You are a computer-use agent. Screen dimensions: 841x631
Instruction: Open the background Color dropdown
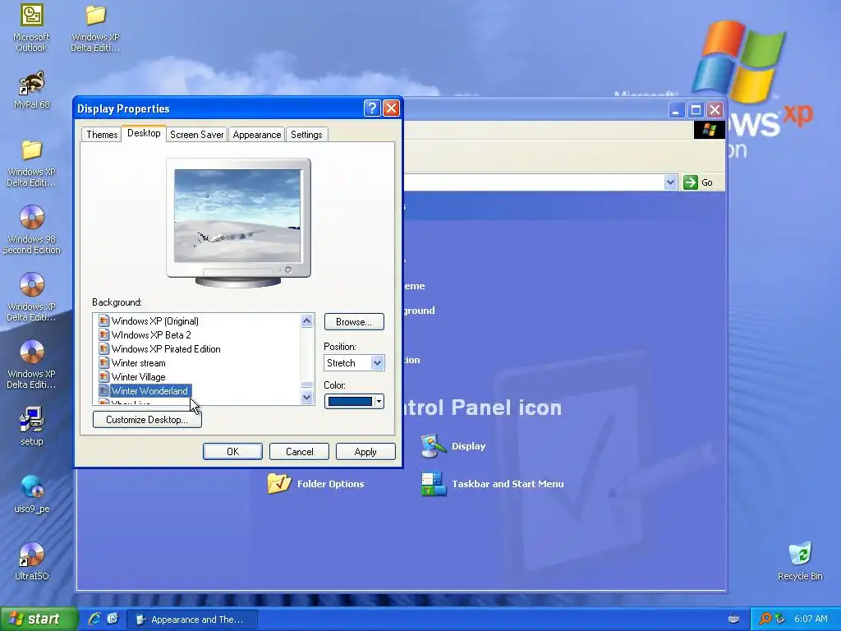click(x=379, y=401)
